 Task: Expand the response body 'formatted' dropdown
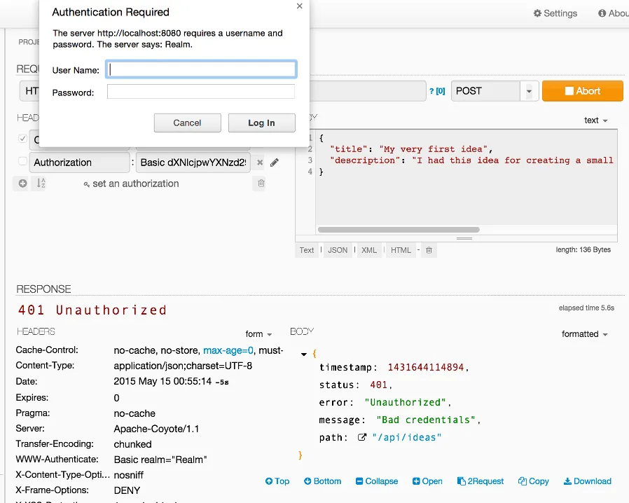point(585,334)
